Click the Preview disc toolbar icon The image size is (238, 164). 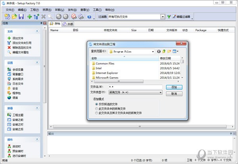pos(81,17)
